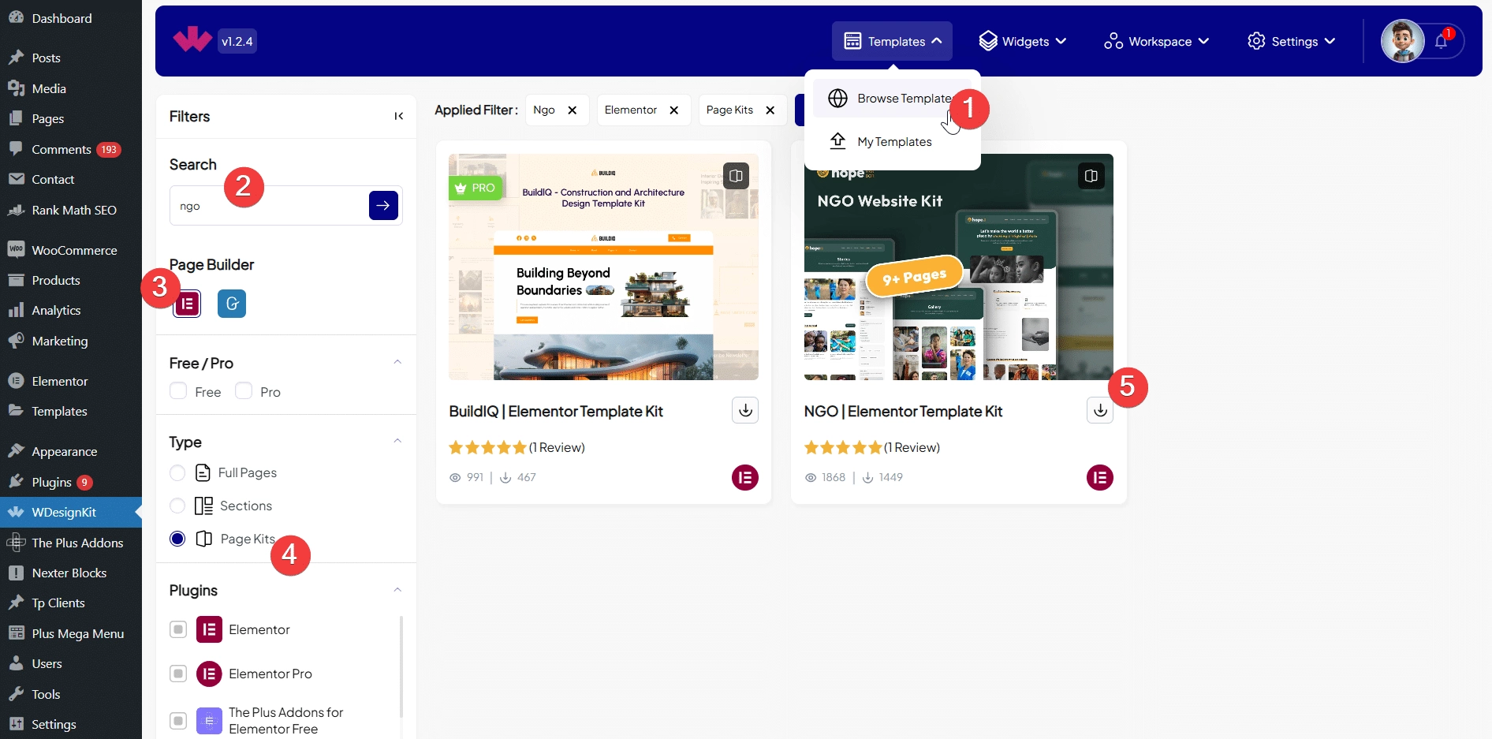Screen dimensions: 1492x739
Task: Expand the Workspace dropdown menu
Action: pos(1156,42)
